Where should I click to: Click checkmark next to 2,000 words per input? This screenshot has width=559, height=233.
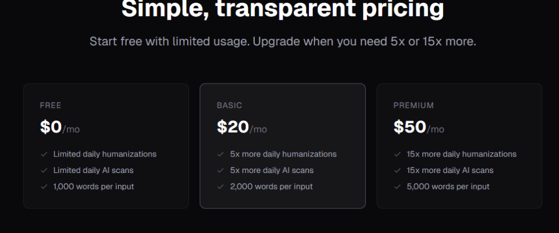coord(221,187)
